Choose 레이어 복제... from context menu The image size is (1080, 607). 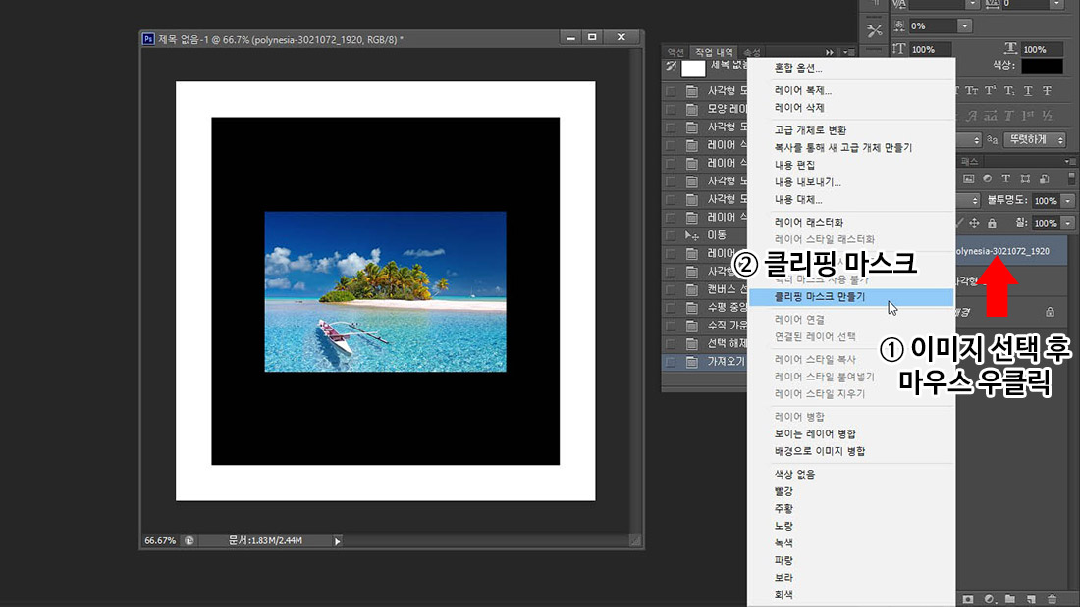[x=850, y=91]
